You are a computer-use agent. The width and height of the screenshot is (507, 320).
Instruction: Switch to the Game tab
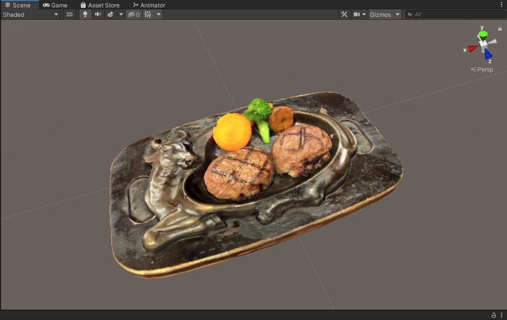pos(56,5)
